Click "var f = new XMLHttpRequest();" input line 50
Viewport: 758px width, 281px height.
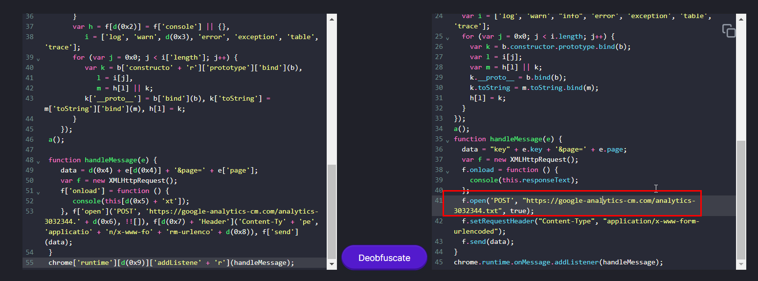point(119,180)
